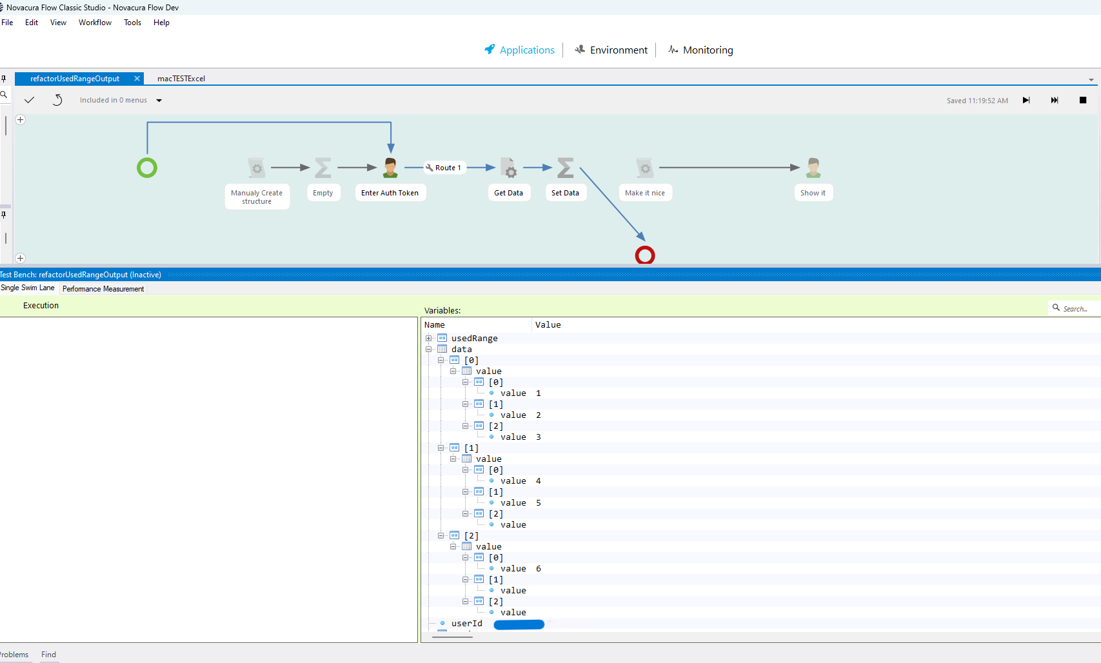Select the Get Data node icon

coord(509,168)
